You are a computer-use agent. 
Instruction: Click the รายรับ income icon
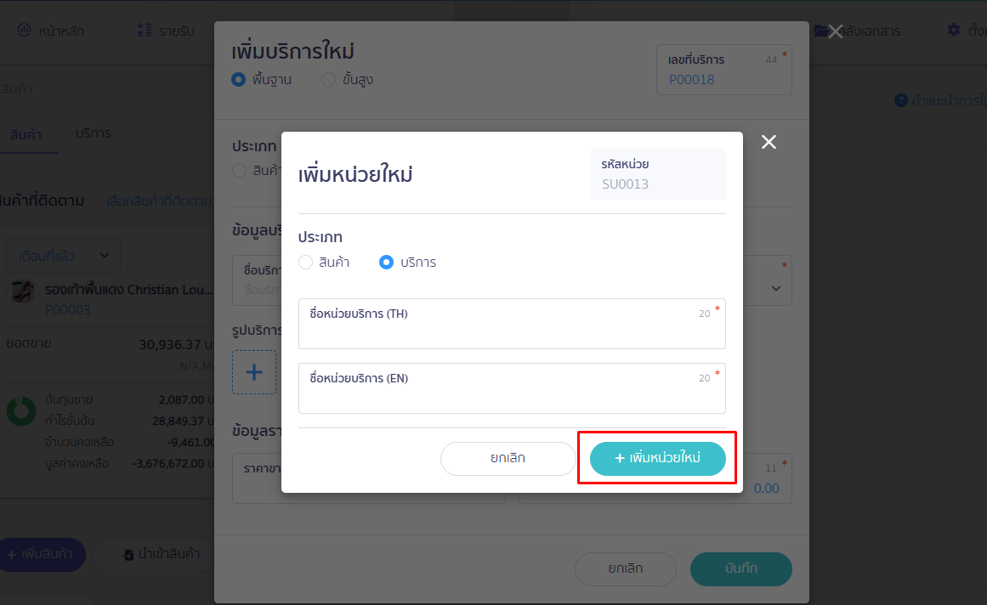[x=146, y=30]
